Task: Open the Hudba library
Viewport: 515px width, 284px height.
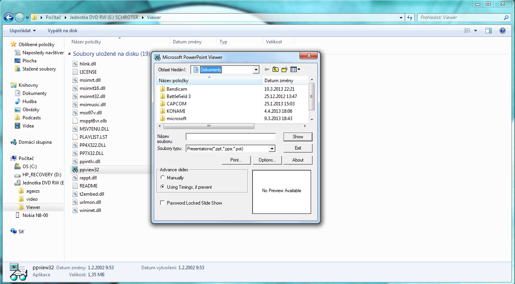Action: click(26, 102)
